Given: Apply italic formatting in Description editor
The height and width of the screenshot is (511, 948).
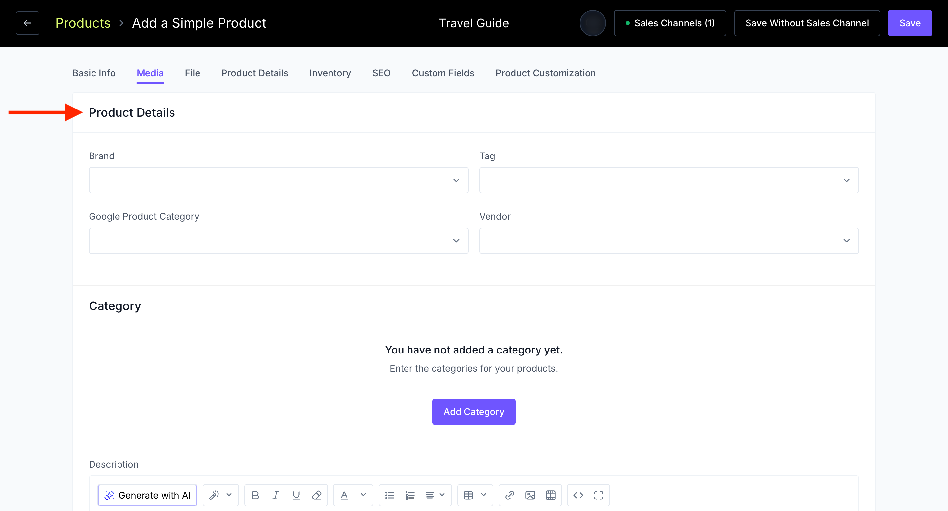Looking at the screenshot, I should [x=276, y=495].
